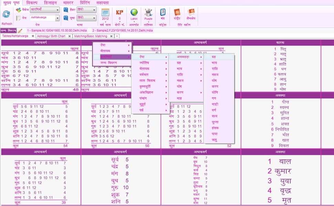Select वश्य in the last submenu

pyautogui.click(x=219, y=116)
